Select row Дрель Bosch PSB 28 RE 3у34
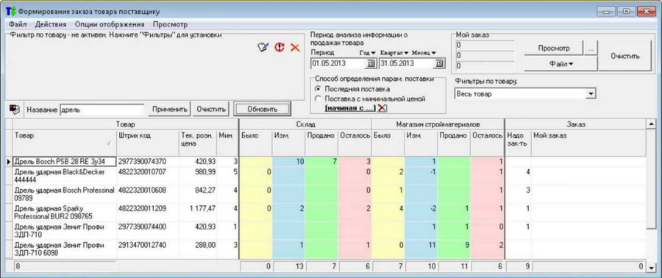The image size is (662, 278). pos(65,162)
